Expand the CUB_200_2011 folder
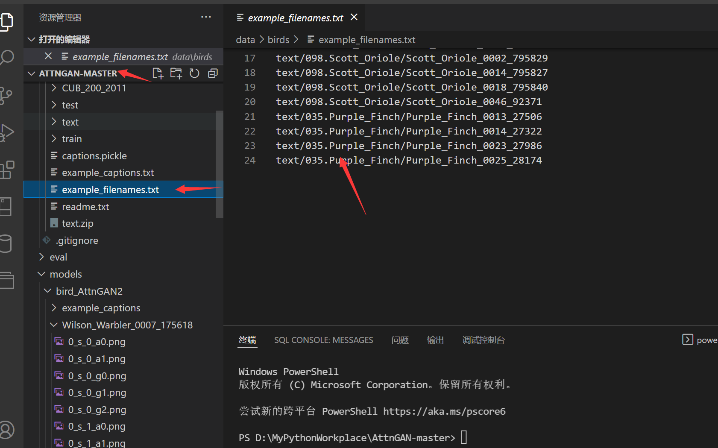This screenshot has height=448, width=718. pyautogui.click(x=54, y=88)
